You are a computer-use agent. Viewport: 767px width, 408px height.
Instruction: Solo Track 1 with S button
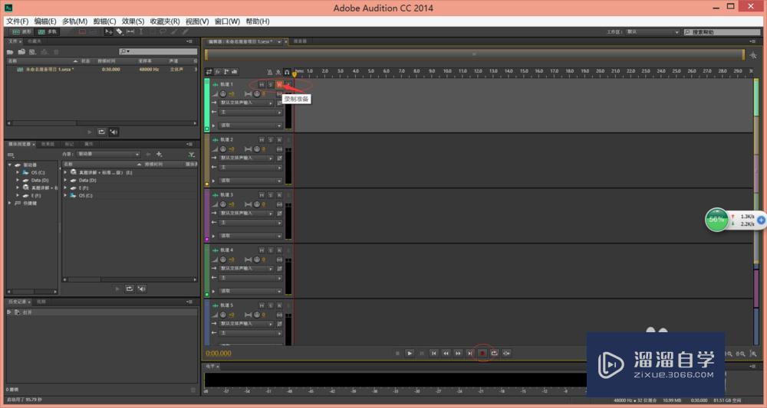pos(271,84)
